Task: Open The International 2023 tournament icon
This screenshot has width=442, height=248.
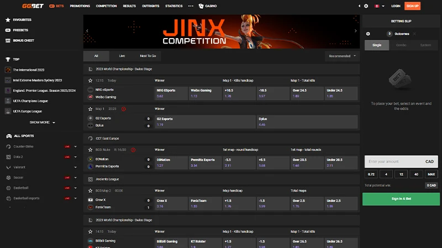Action: coord(8,70)
